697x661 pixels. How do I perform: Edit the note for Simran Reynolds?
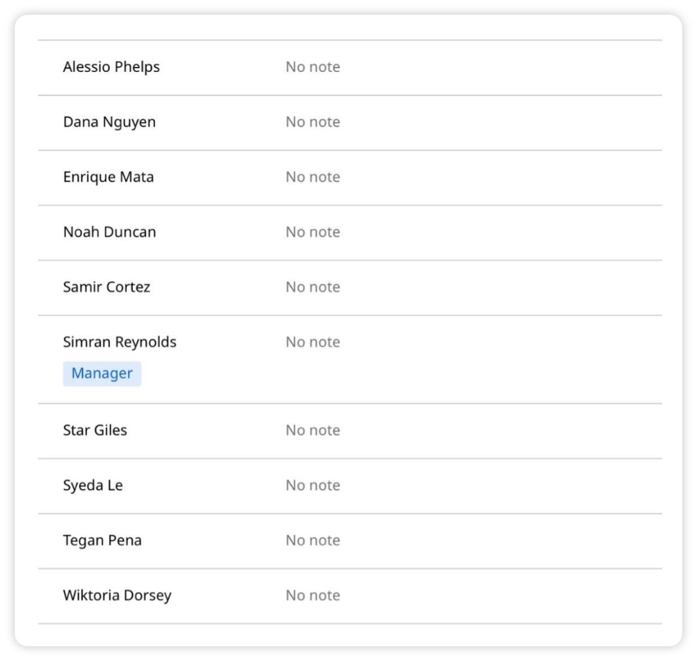(x=313, y=342)
